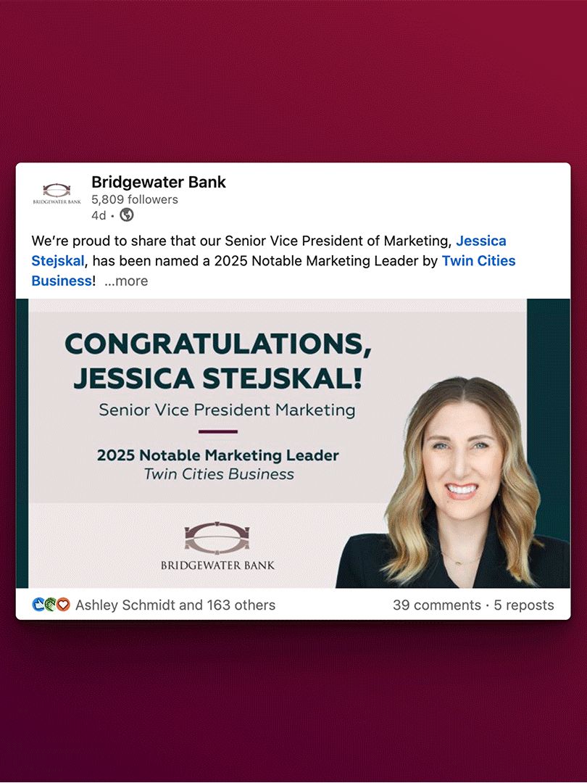Image resolution: width=587 pixels, height=783 pixels.
Task: Click the italic Twin Cities Business banner caption
Action: tap(219, 474)
